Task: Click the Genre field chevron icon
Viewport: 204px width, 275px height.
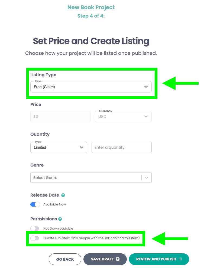Action: click(x=147, y=178)
